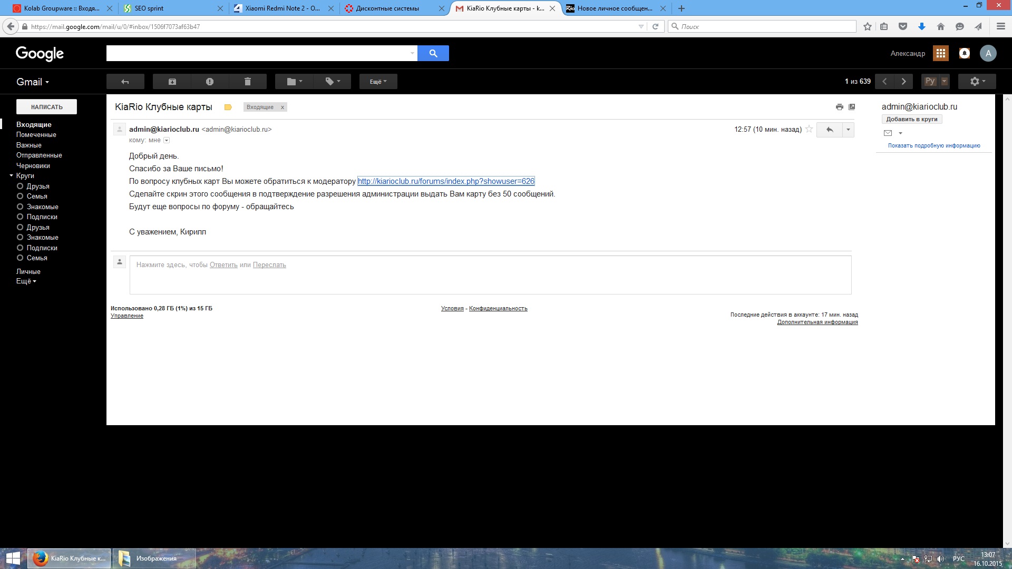The image size is (1012, 569).
Task: Click inside the reply text box
Action: [490, 279]
